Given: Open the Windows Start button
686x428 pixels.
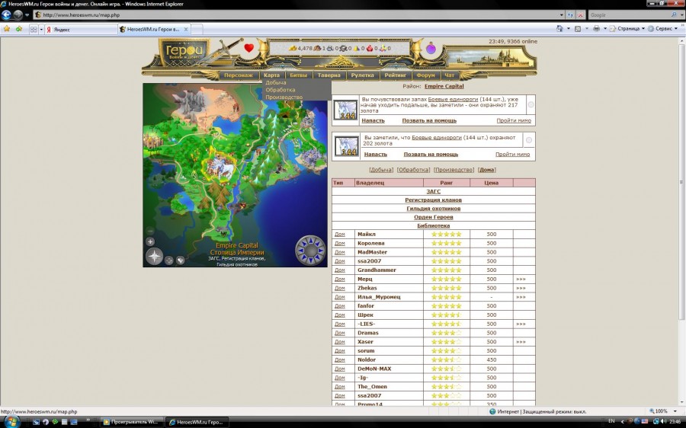Looking at the screenshot, I should point(11,422).
